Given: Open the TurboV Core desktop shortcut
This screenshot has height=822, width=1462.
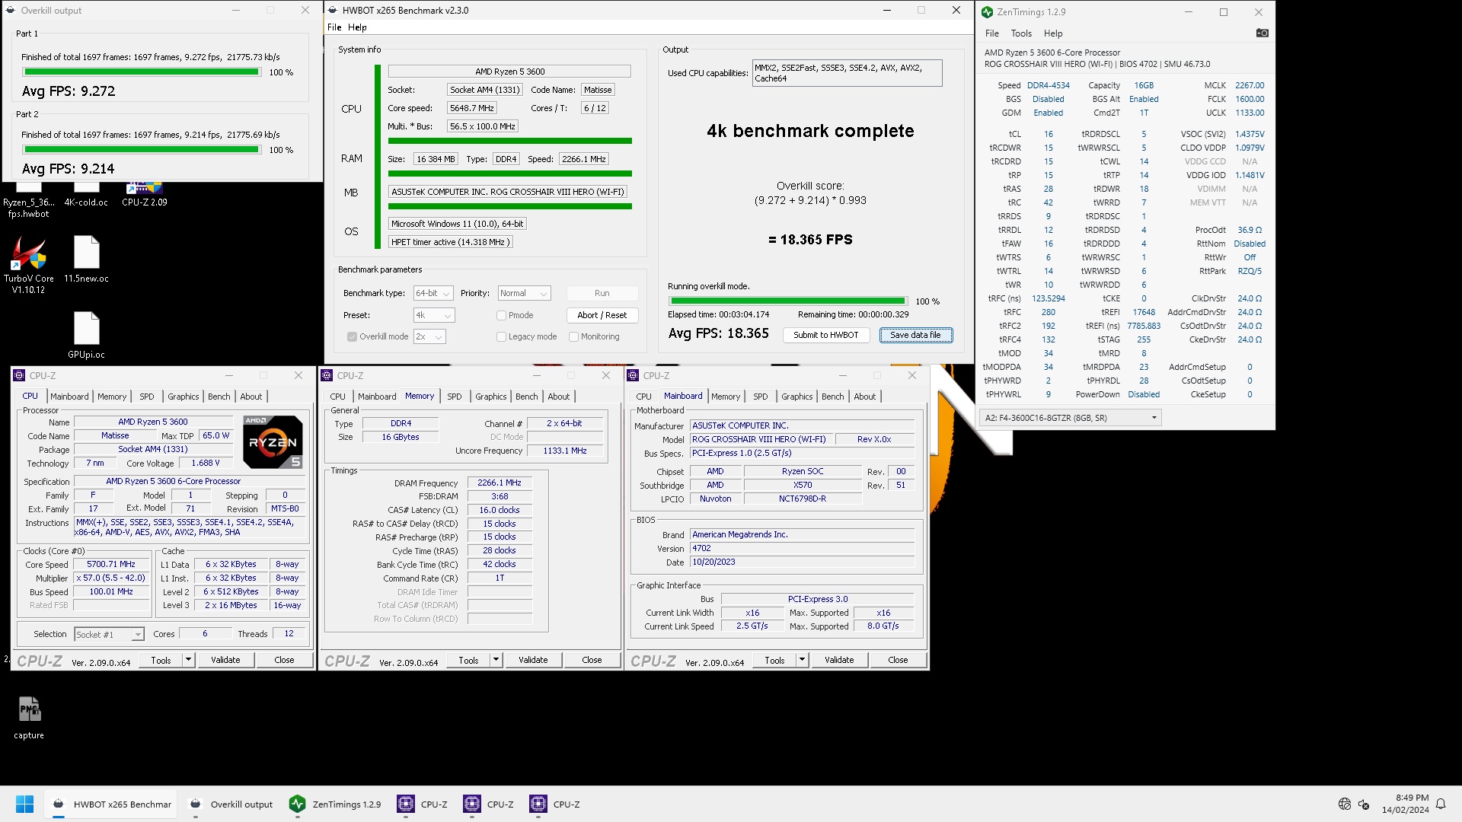Looking at the screenshot, I should coord(29,264).
